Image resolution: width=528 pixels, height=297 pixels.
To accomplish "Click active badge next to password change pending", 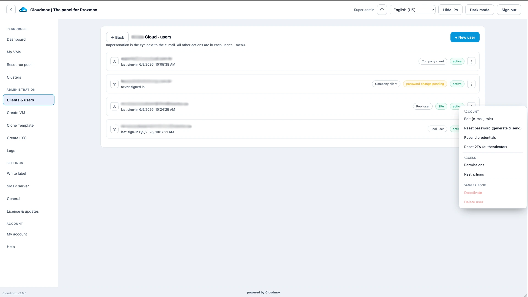I will (457, 84).
